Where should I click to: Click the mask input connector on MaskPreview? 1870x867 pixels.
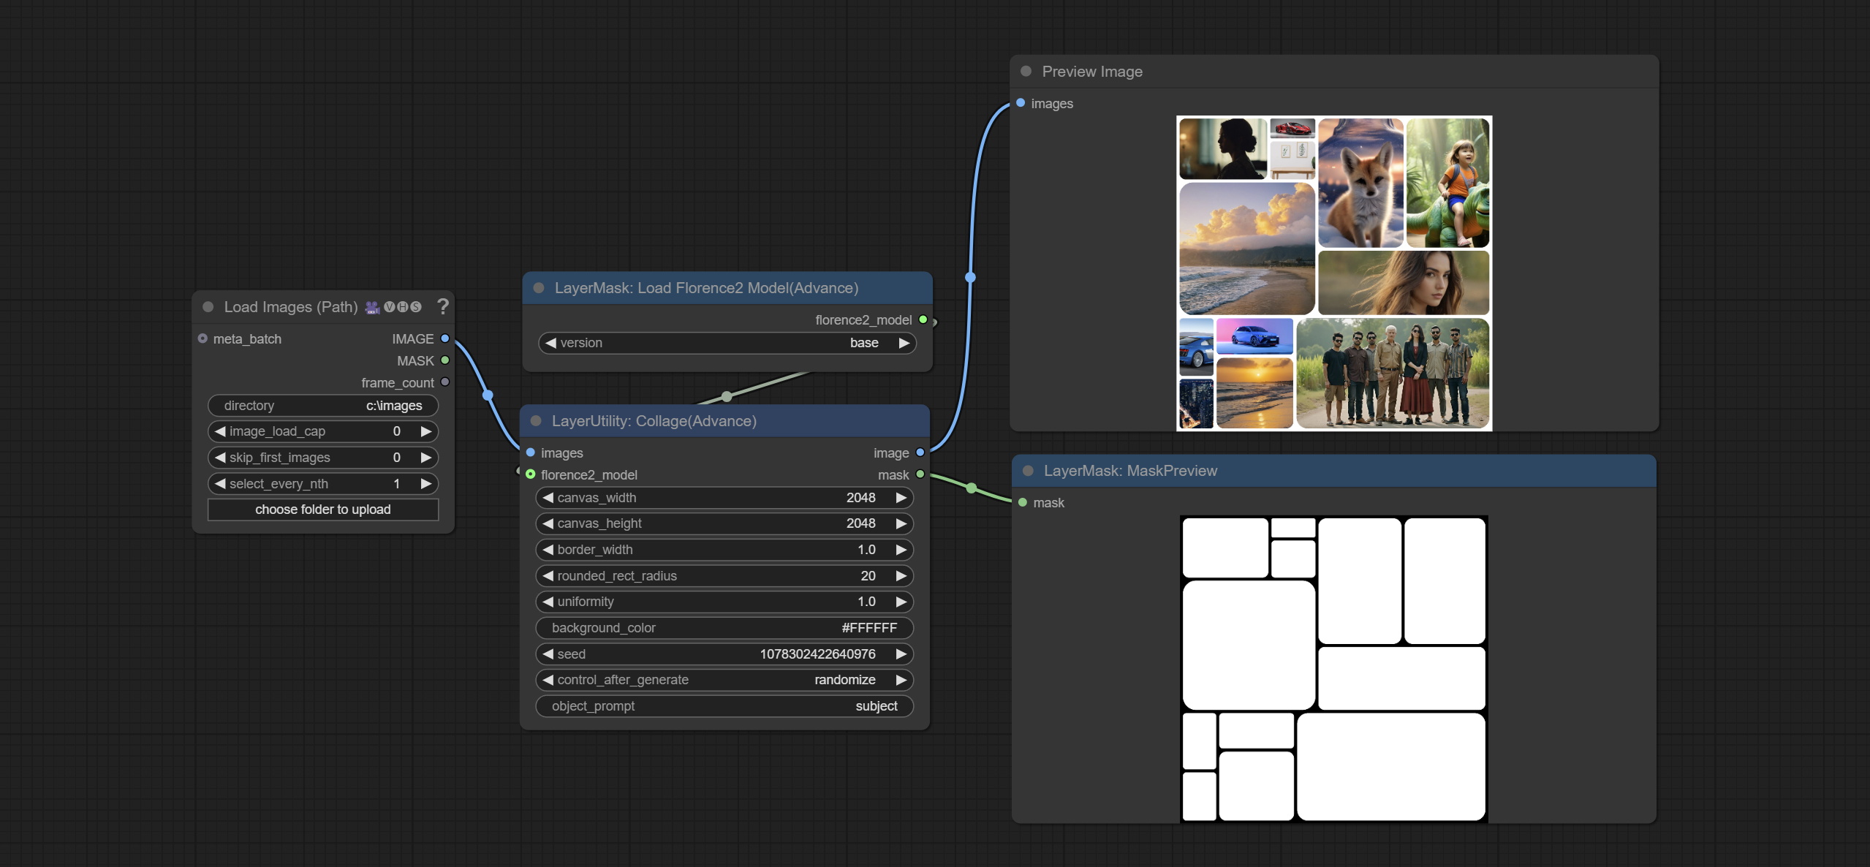pos(1023,502)
